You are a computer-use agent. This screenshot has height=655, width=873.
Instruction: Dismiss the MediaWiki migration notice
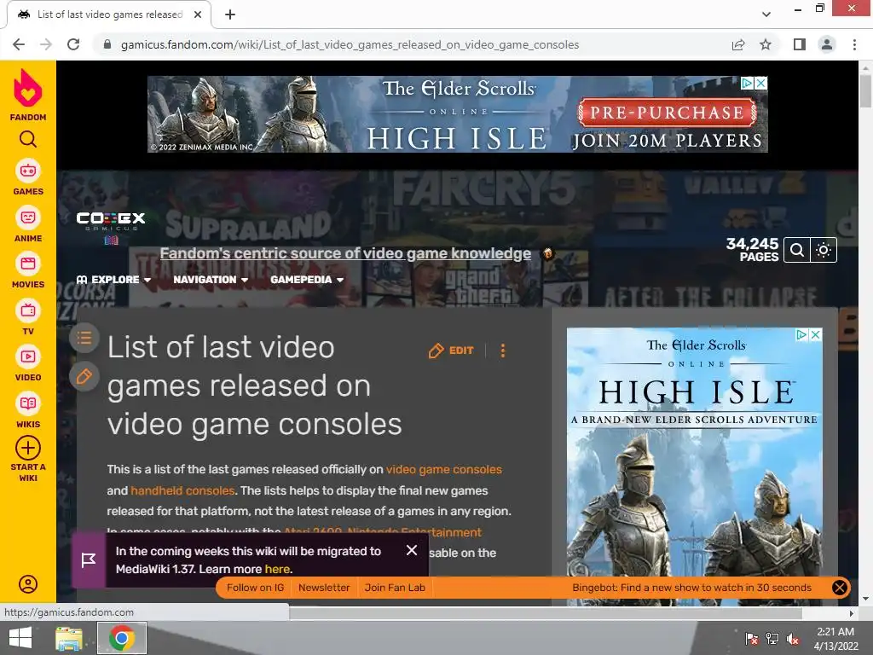click(x=412, y=550)
